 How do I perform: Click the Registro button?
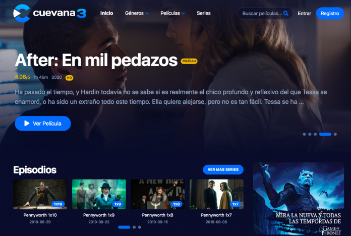point(330,13)
